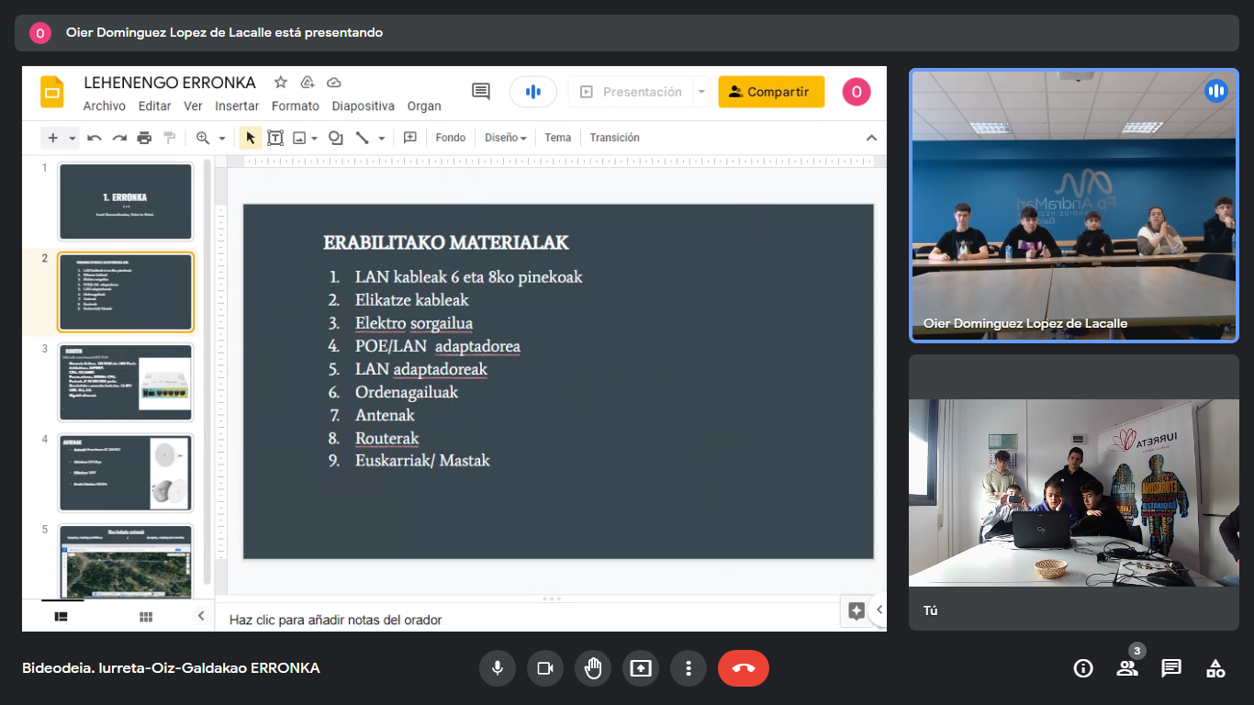Raise your hand in the meeting
This screenshot has height=705, width=1254.
593,668
